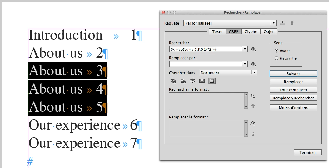Screen dimensions: 329x168
Task: Switch to the Objet tab
Action: pyautogui.click(x=269, y=31)
